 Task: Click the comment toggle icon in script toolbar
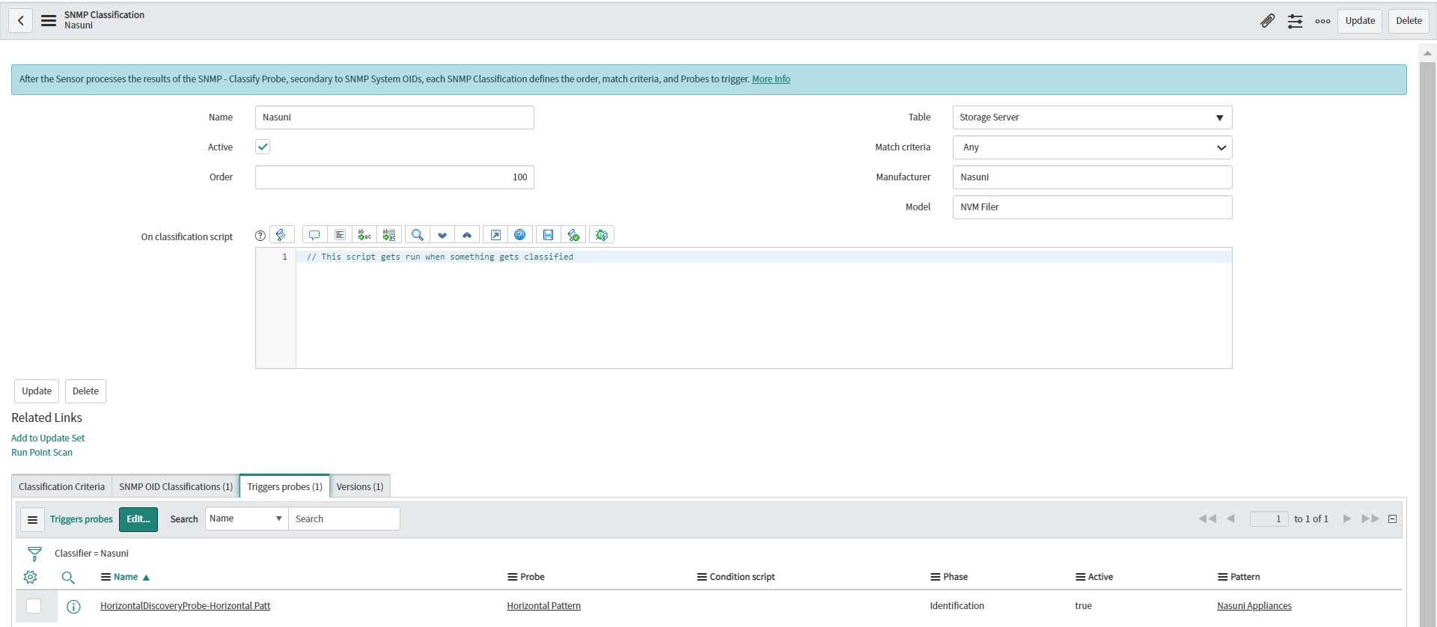[314, 235]
